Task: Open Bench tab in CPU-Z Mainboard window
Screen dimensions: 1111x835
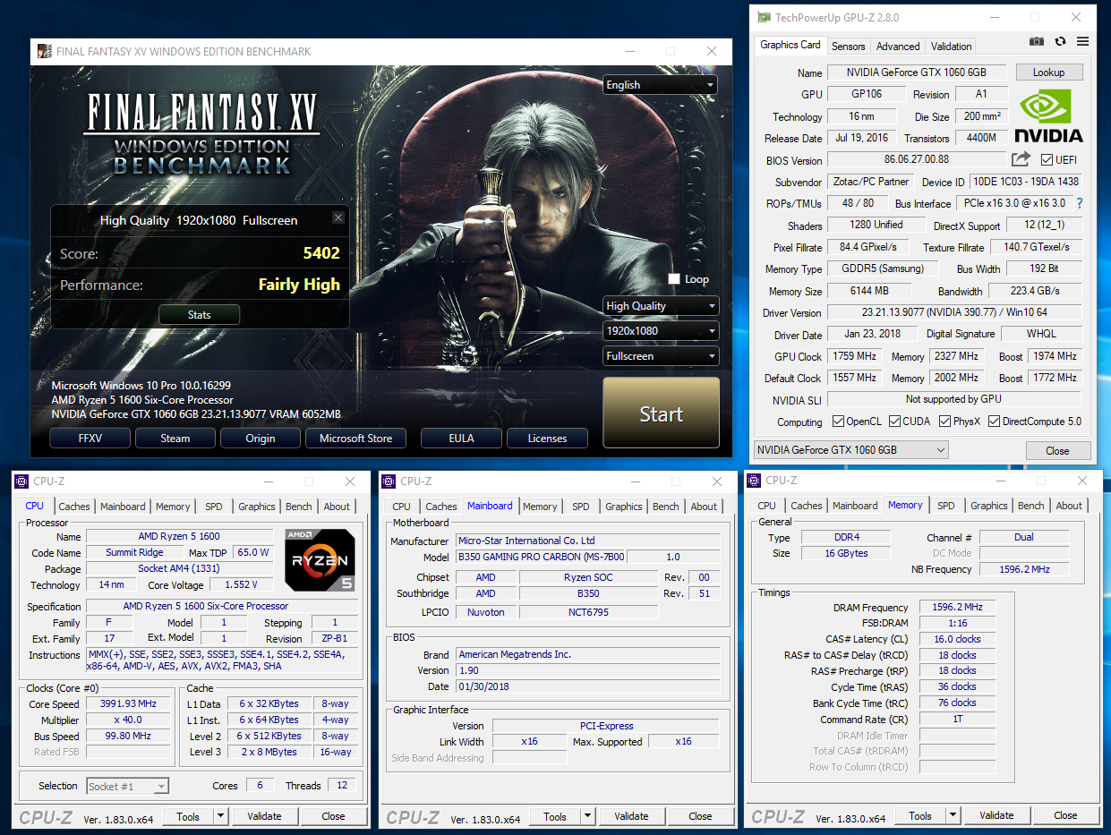Action: coord(666,507)
